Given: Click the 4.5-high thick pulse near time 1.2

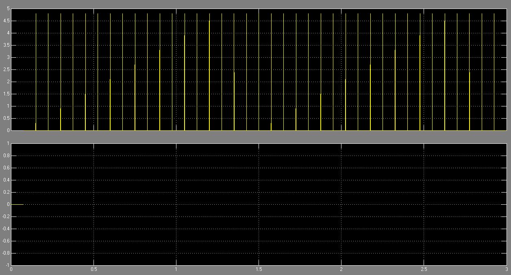Looking at the screenshot, I should pyautogui.click(x=209, y=77).
